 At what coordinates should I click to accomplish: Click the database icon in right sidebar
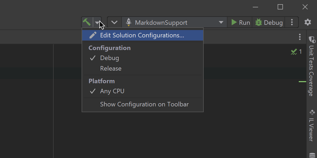(x=312, y=155)
